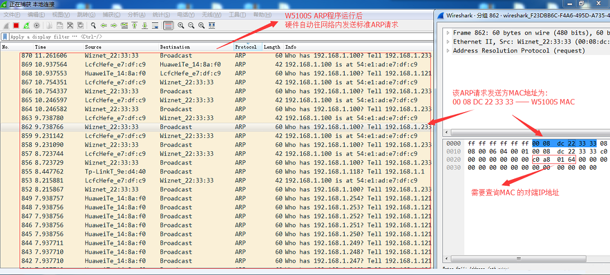
Task: Select packet 855 from Tp-LinkT_9e:d4:40
Action: point(216,172)
